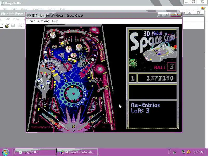Click the Start button orb
This screenshot has width=208, height=156.
pyautogui.click(x=5, y=152)
